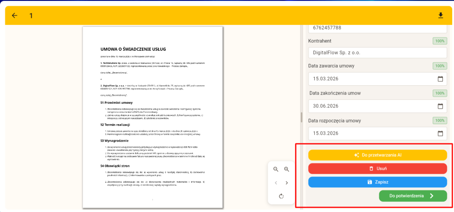Download the document using the header icon
Screen dimensions: 454x212
[440, 16]
